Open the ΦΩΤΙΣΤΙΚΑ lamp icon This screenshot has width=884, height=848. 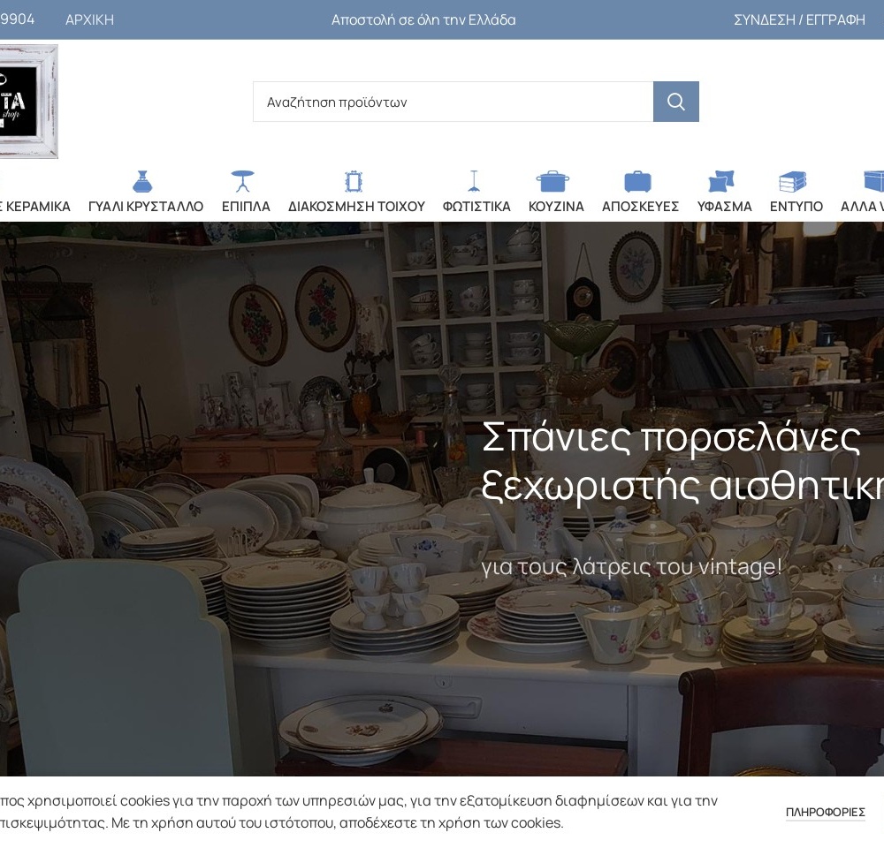(474, 181)
